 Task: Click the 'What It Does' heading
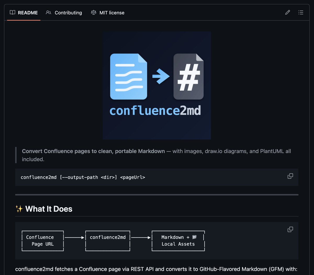click(x=49, y=209)
